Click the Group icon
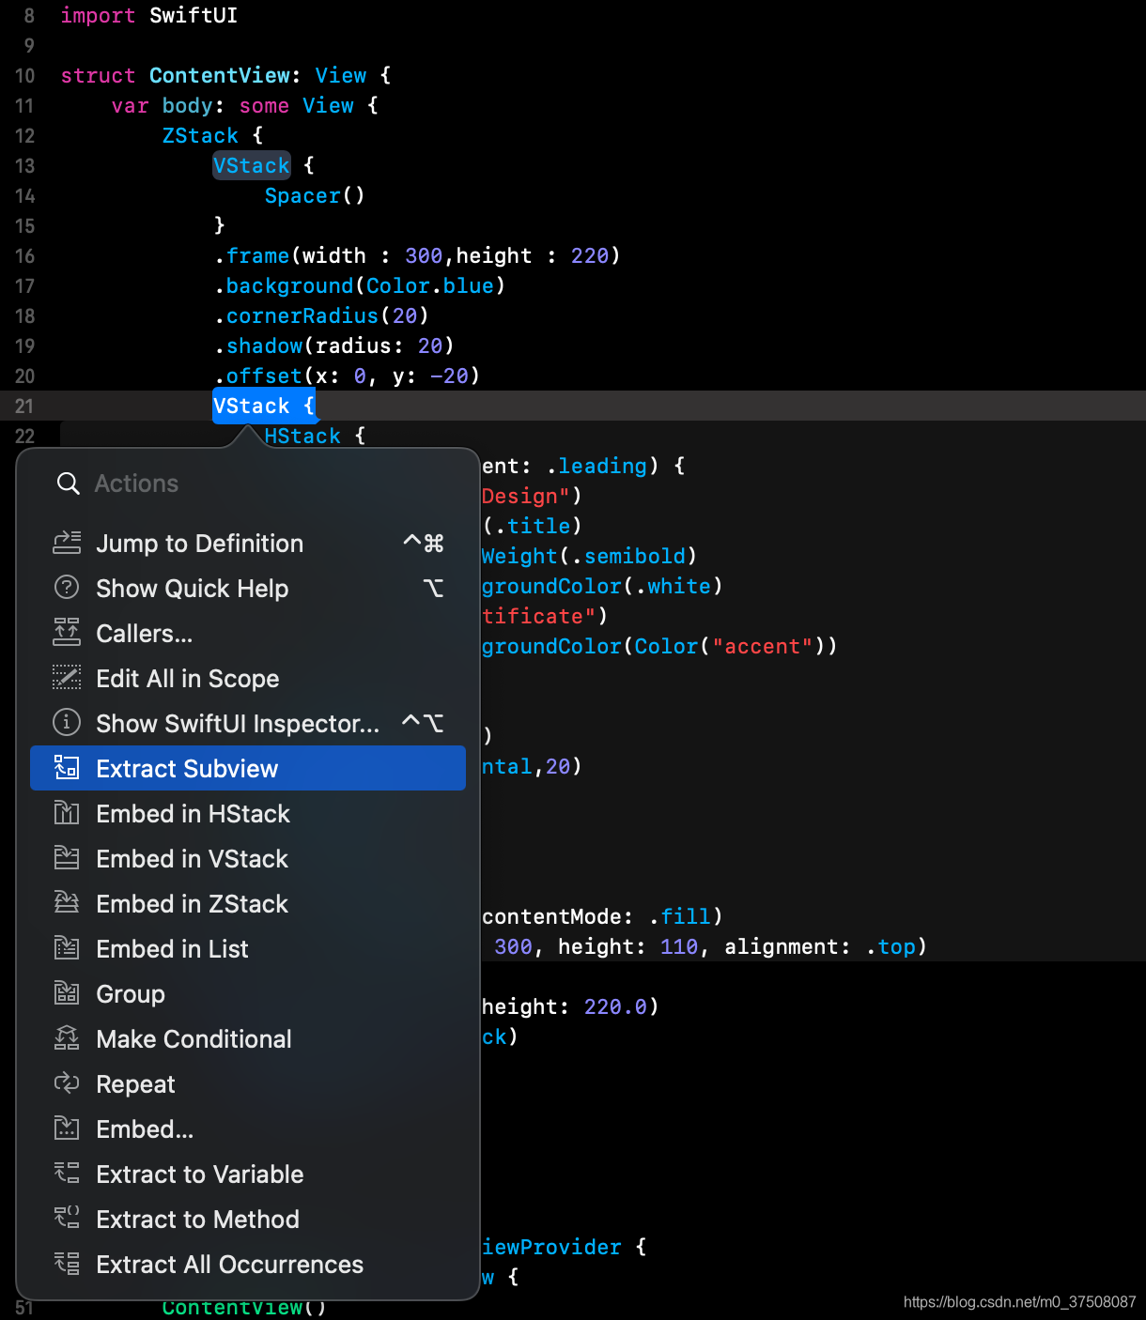The width and height of the screenshot is (1146, 1320). 67,993
